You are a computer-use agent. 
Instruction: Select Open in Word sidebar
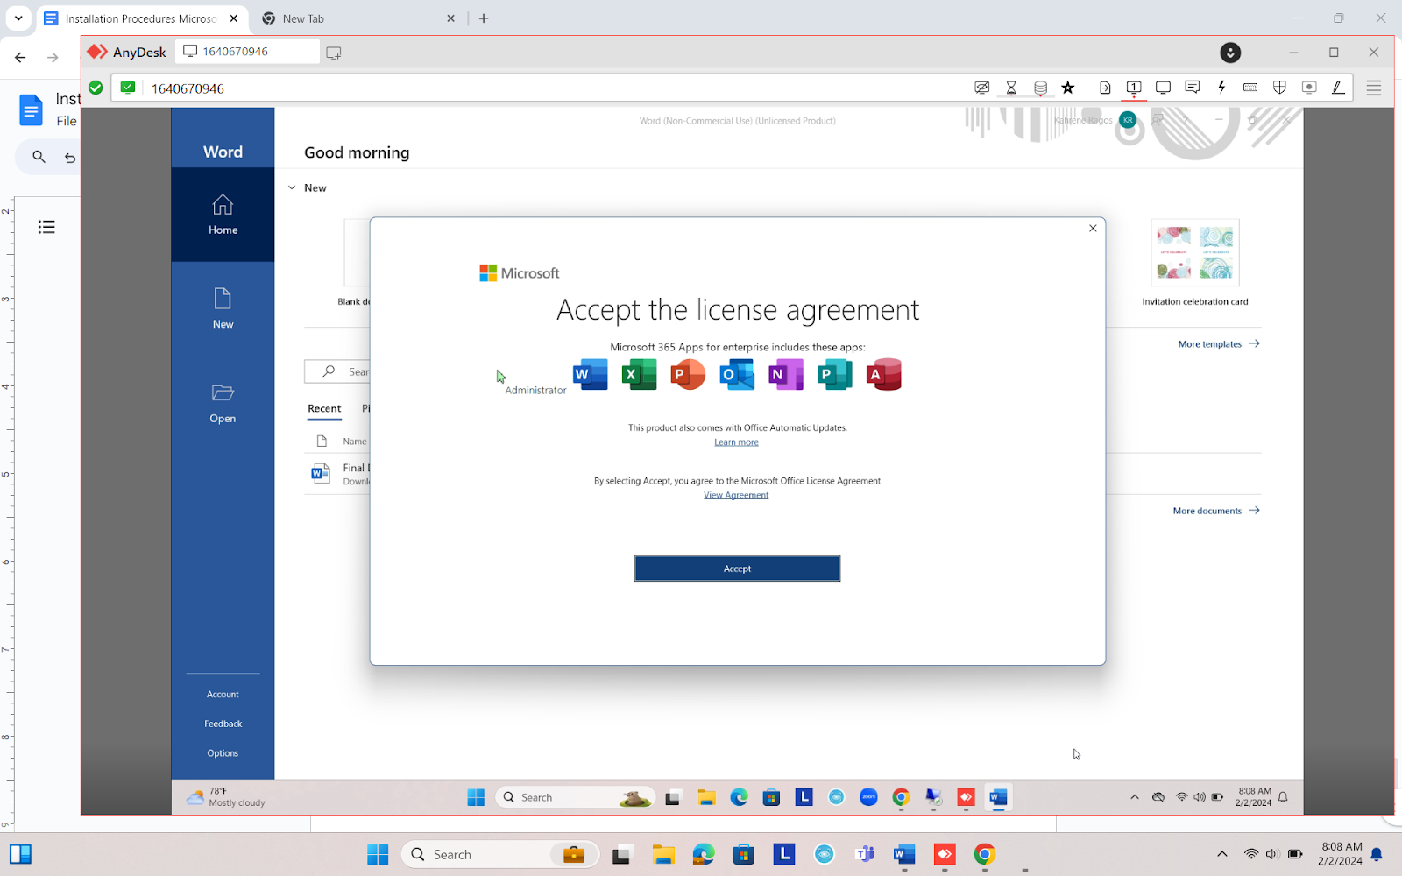[x=223, y=403]
